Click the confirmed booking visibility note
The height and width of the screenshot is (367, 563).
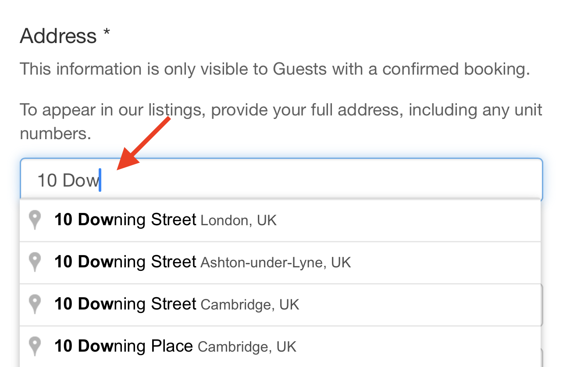click(x=275, y=69)
